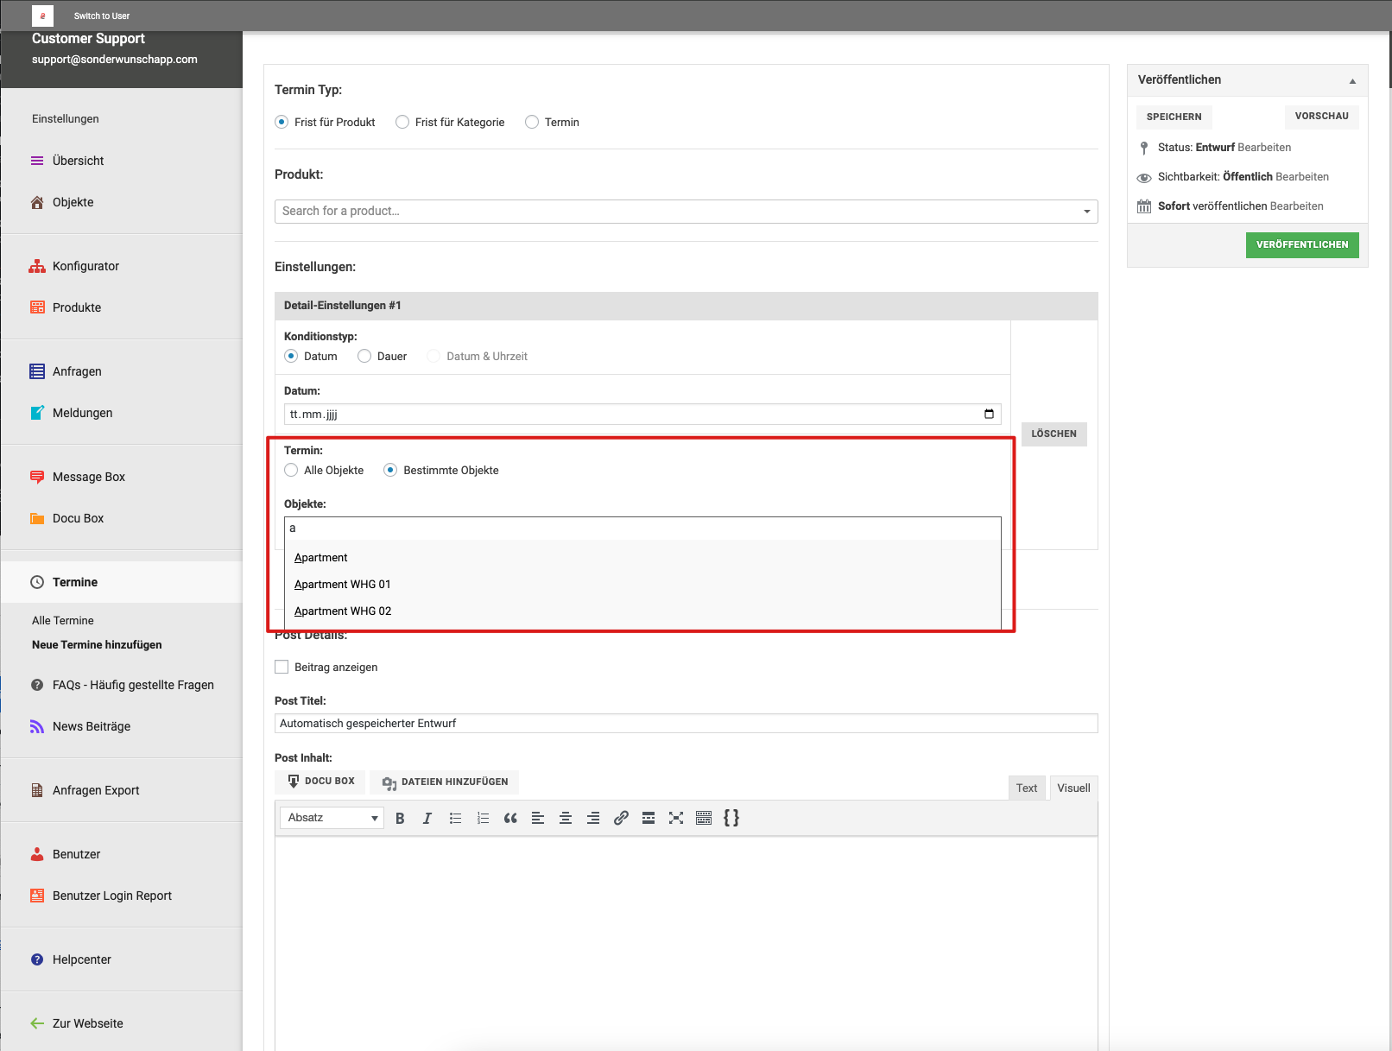Select Datum condition type
The width and height of the screenshot is (1392, 1051).
(x=291, y=356)
